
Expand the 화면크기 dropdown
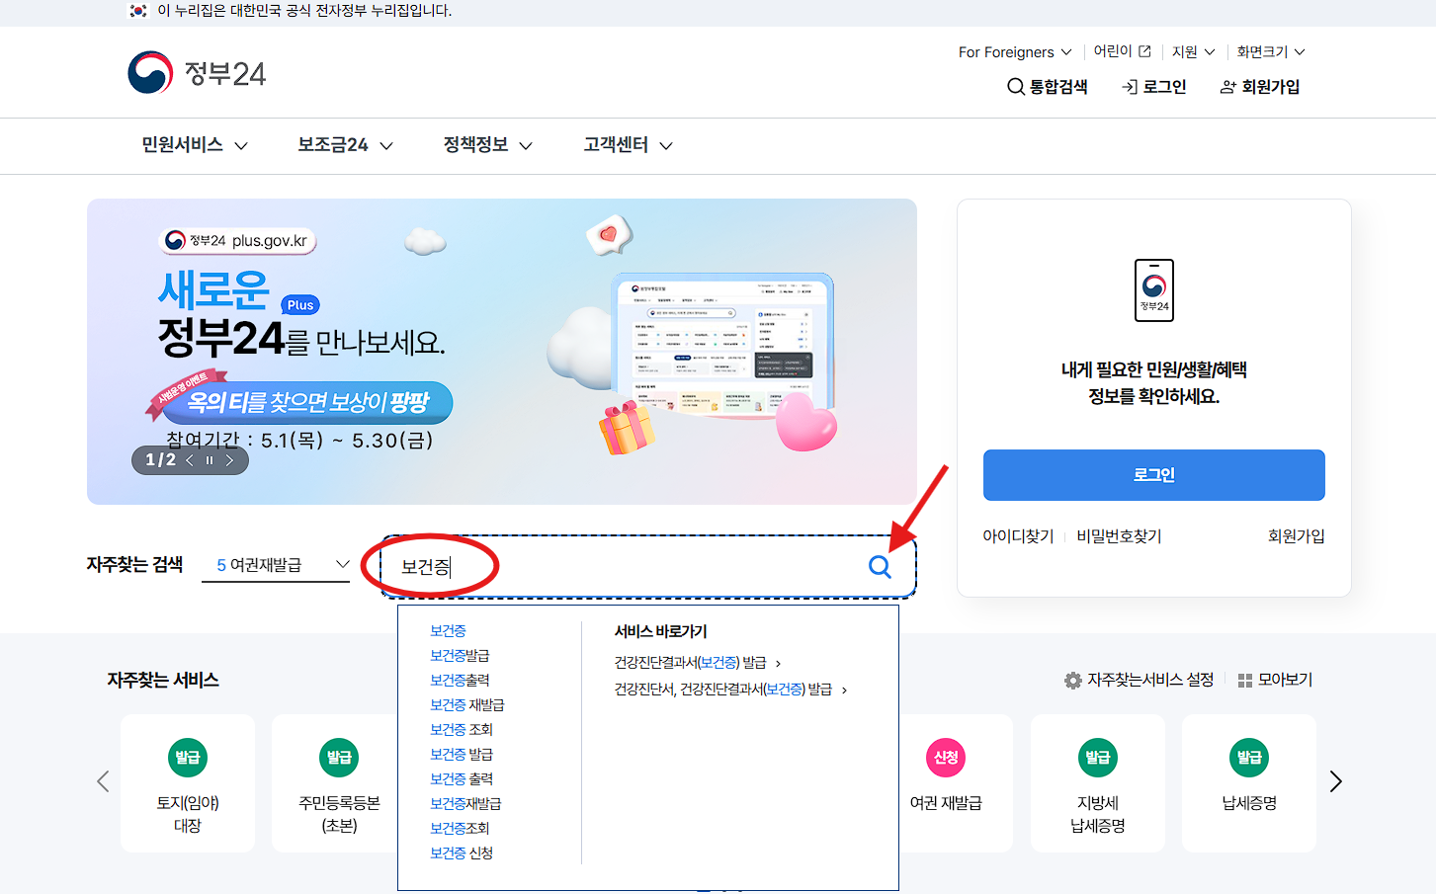click(x=1271, y=52)
